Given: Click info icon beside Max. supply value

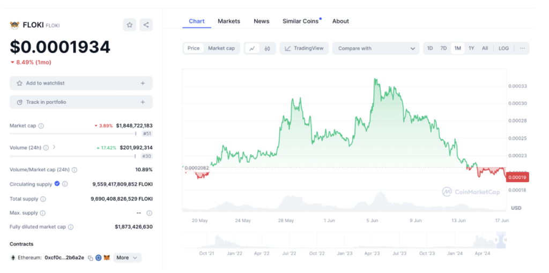Looking at the screenshot, I should pos(150,213).
